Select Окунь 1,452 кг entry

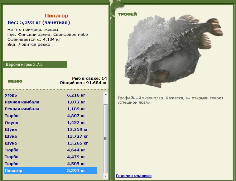point(51,123)
